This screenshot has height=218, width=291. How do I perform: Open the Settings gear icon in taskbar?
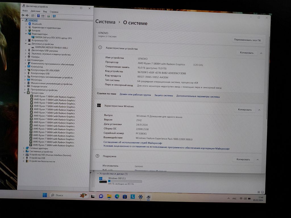pyautogui.click(x=140, y=197)
